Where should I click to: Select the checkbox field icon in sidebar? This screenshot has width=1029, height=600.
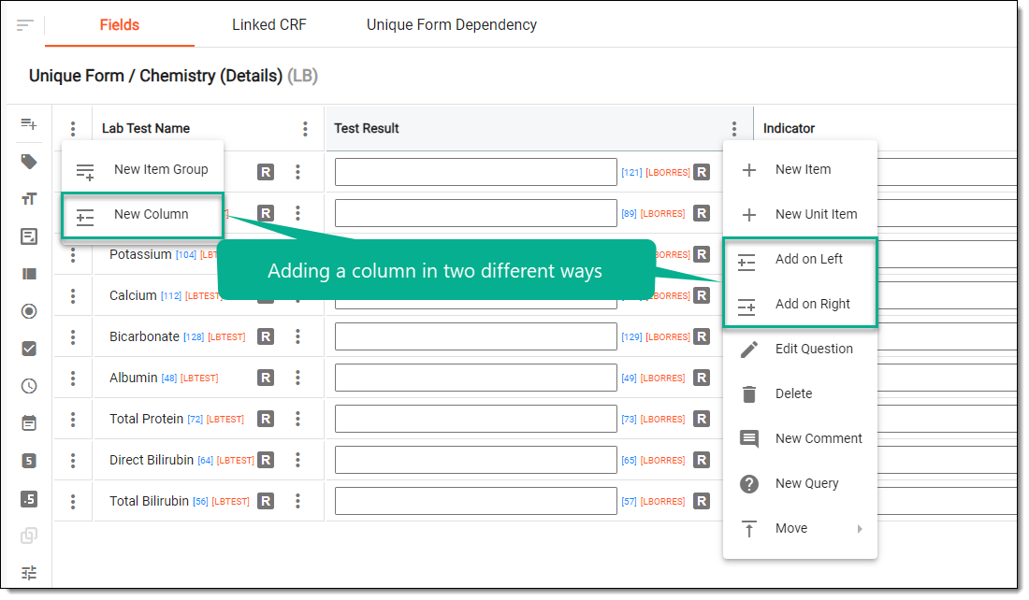[29, 349]
